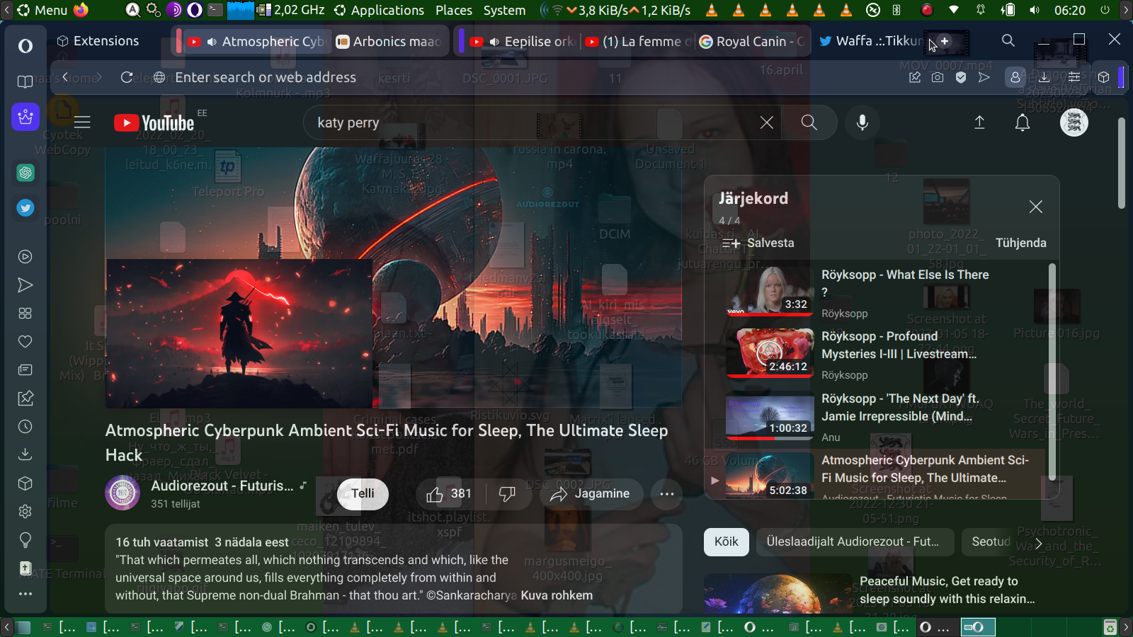Clear the katy perry search text
1133x637 pixels.
767,122
